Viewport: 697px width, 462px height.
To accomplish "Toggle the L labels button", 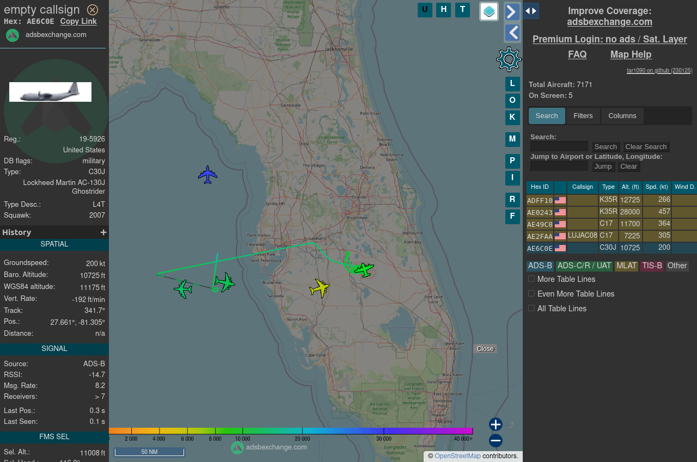I will point(512,84).
